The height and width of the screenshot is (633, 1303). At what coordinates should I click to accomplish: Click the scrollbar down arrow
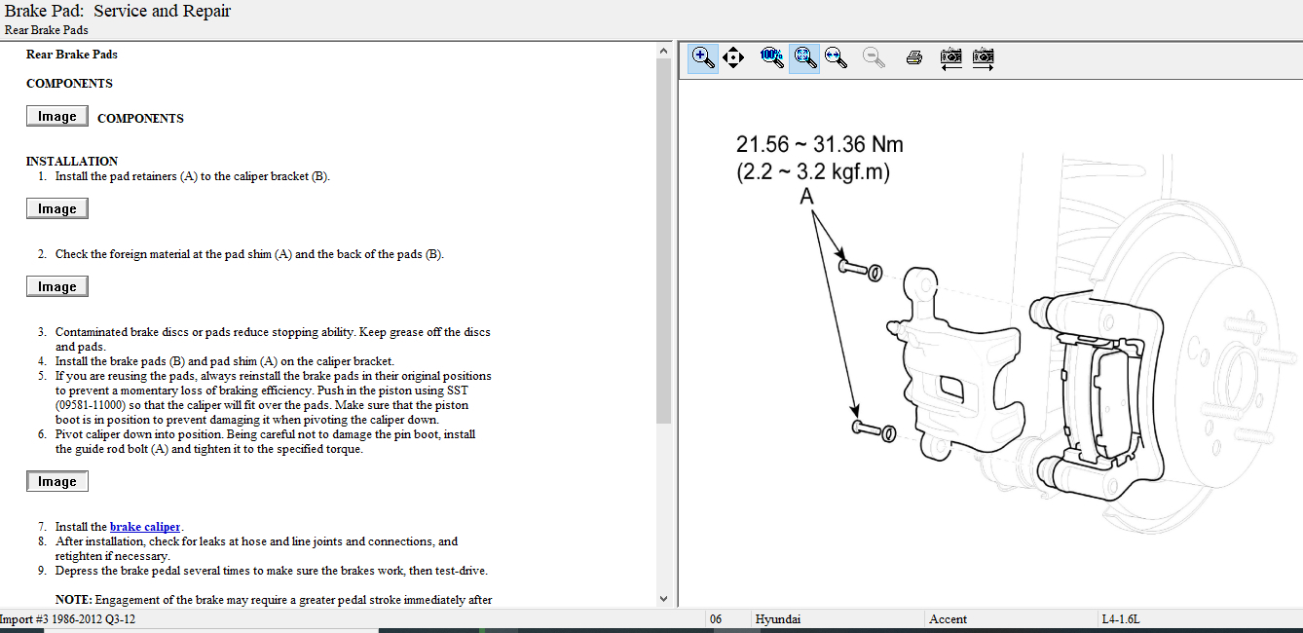click(x=664, y=599)
